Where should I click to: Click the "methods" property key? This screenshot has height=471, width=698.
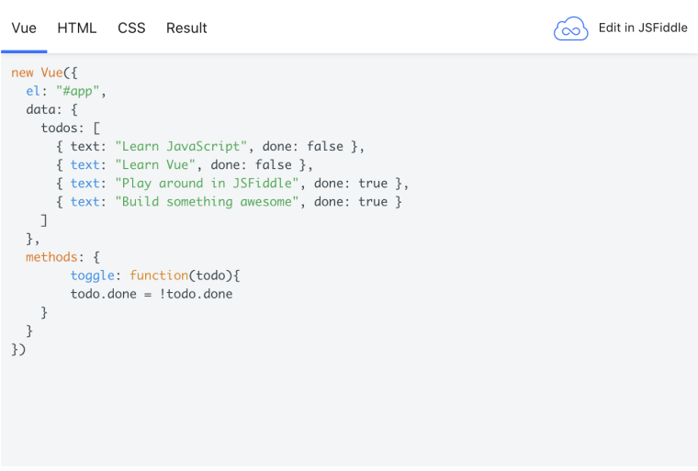tap(51, 257)
